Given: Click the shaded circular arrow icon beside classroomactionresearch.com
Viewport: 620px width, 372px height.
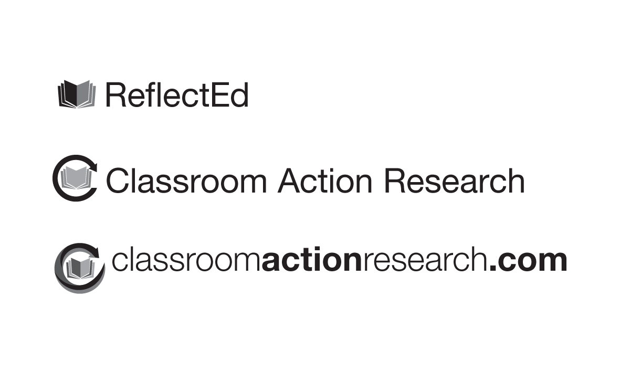Looking at the screenshot, I should tap(80, 268).
